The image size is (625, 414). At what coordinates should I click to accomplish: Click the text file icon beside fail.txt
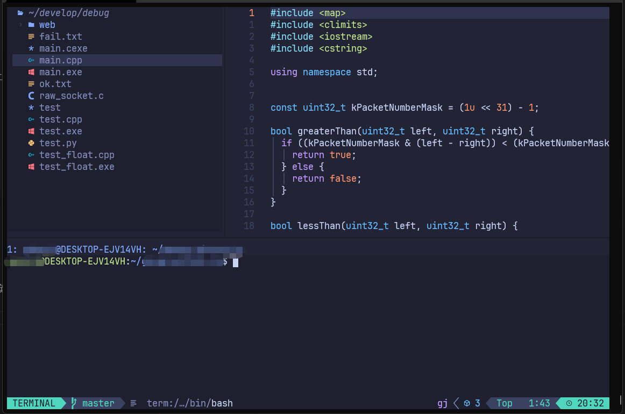coord(31,37)
